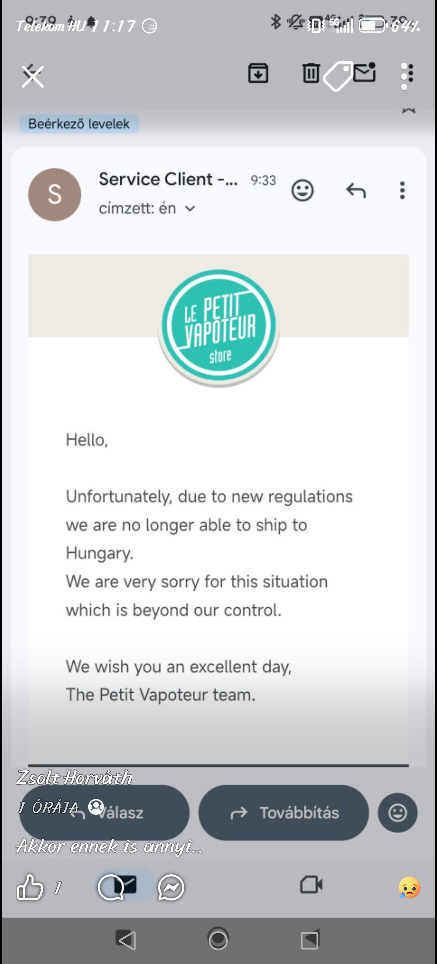Tap the Le Petit Vapoteur store logo
This screenshot has height=964, width=437.
219,326
